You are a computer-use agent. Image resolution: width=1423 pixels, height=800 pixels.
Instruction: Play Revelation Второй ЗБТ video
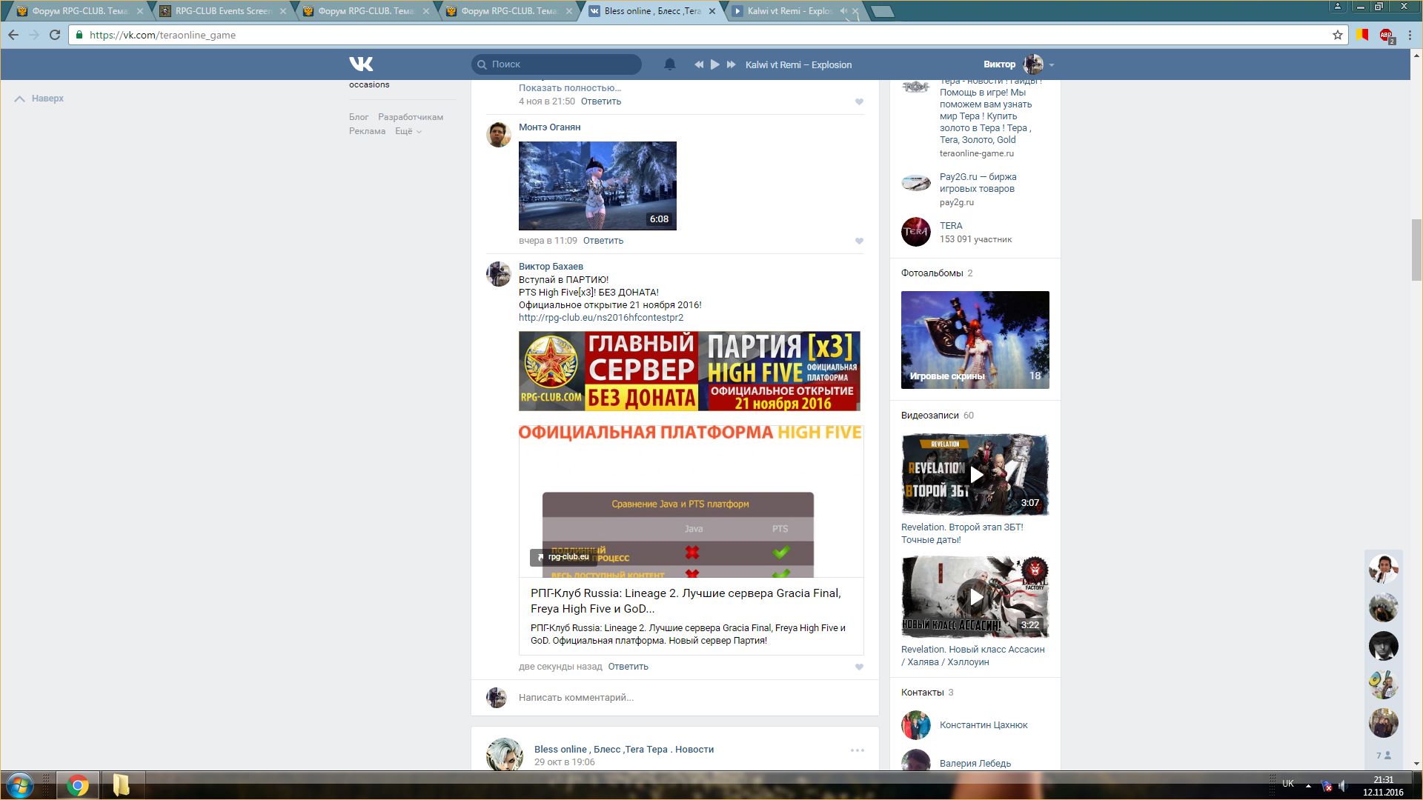(975, 474)
